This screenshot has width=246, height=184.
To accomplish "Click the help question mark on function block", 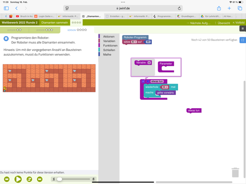I will [x=148, y=82].
